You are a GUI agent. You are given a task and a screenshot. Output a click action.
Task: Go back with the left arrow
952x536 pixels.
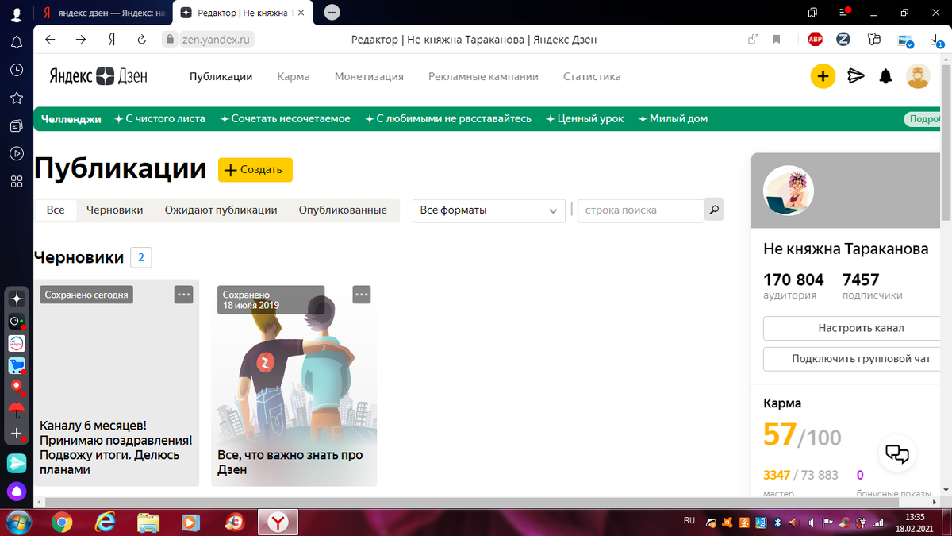[x=50, y=39]
